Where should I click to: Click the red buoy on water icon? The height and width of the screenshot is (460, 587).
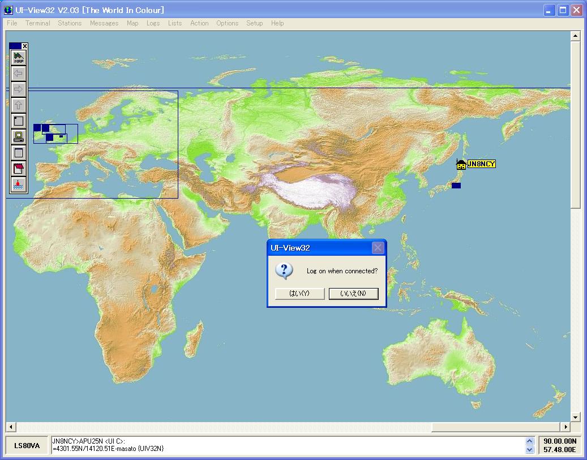(x=19, y=184)
